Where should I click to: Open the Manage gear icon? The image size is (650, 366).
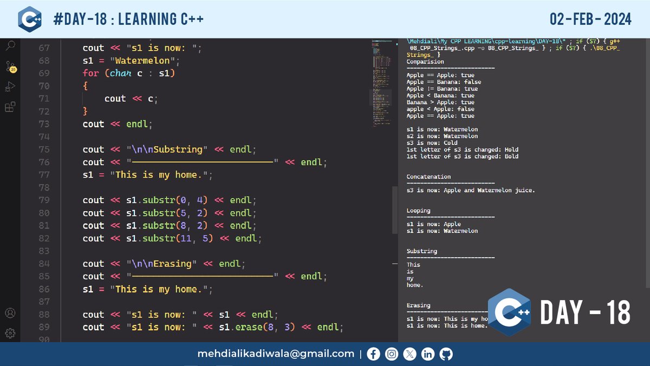point(10,332)
